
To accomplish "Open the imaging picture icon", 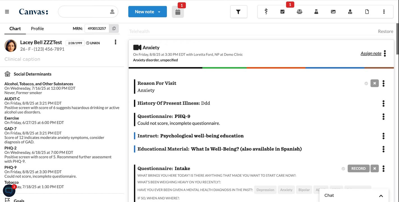I will (x=333, y=12).
